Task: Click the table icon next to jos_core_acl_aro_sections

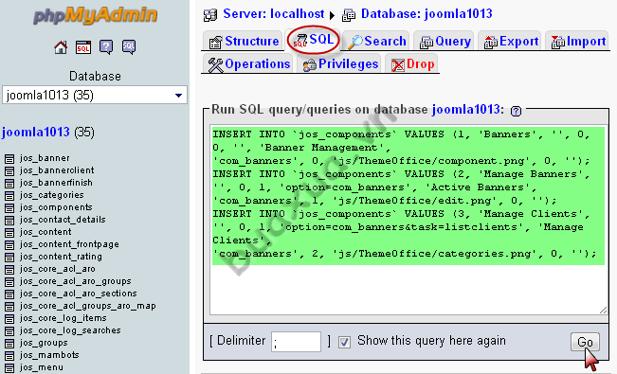Action: tap(9, 294)
